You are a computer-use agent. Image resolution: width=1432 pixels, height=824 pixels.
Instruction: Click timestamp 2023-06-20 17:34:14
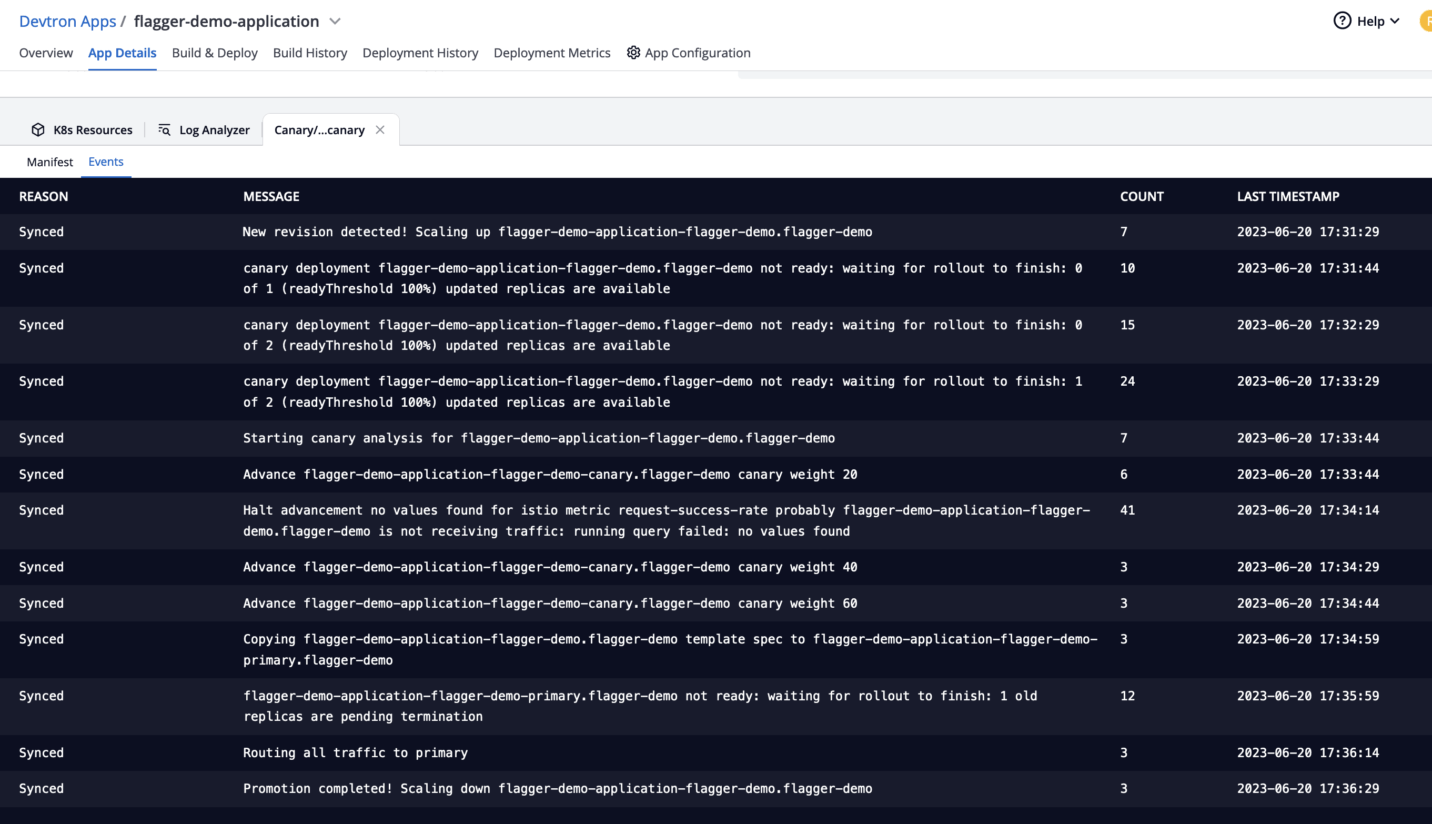pyautogui.click(x=1308, y=510)
